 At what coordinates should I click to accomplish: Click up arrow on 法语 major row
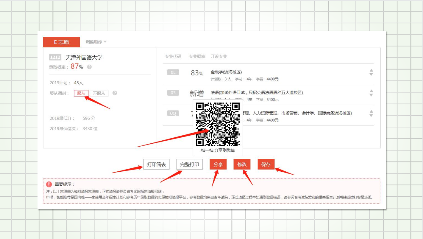click(371, 91)
